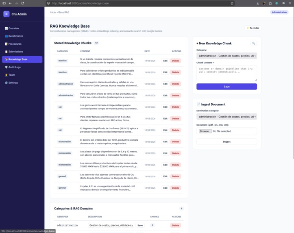Open Beneficiaries in the sidebar
The image size is (294, 233).
click(x=22, y=36)
